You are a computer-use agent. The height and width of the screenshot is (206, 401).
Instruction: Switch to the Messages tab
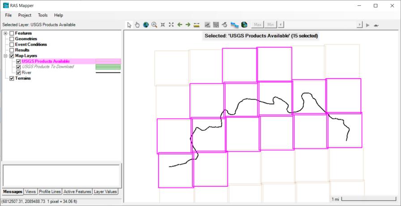(x=13, y=192)
